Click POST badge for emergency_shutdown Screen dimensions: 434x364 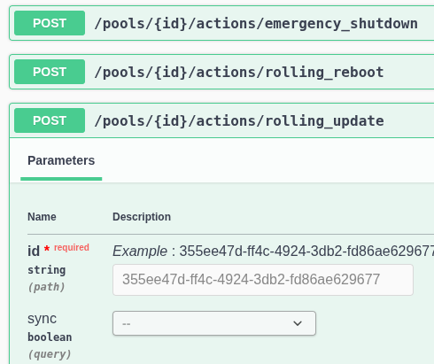[x=50, y=23]
